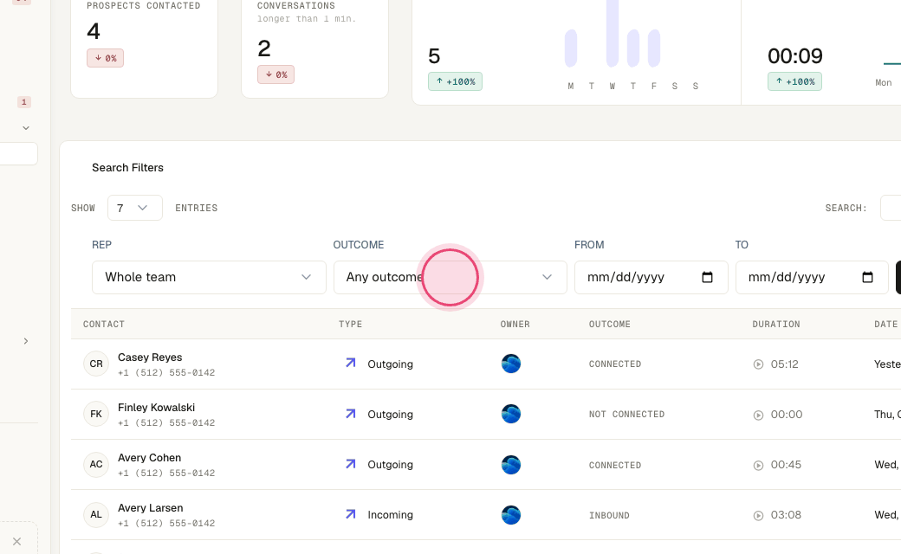Click the CR initials avatar
This screenshot has width=901, height=554.
(96, 364)
